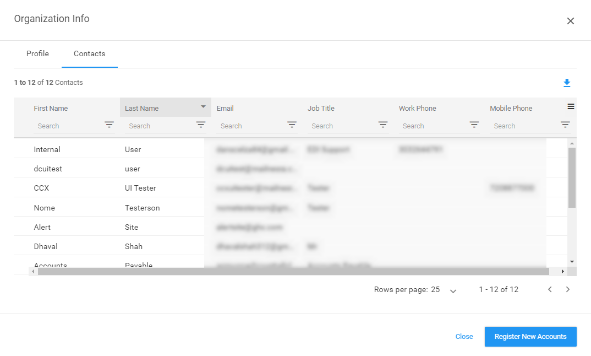The height and width of the screenshot is (356, 591).
Task: Open the Work Phone column filter
Action: [x=474, y=125]
